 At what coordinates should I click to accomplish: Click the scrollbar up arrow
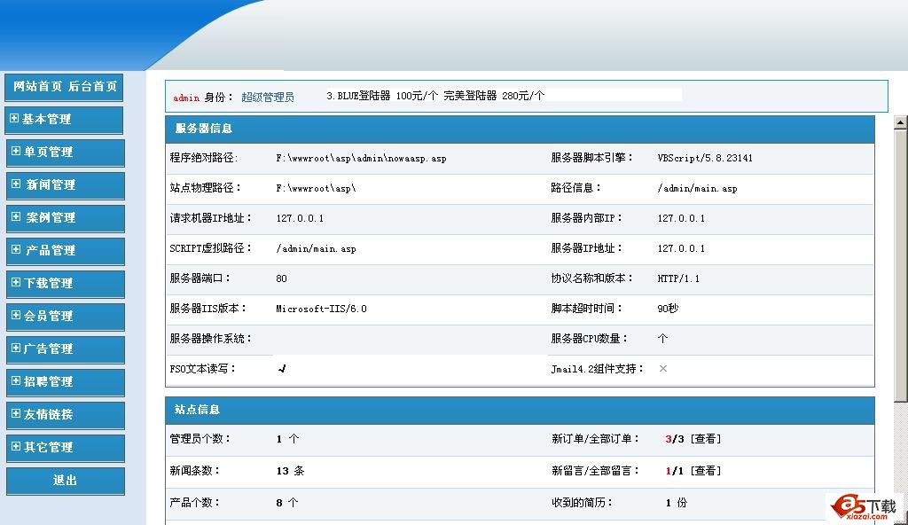click(x=901, y=122)
